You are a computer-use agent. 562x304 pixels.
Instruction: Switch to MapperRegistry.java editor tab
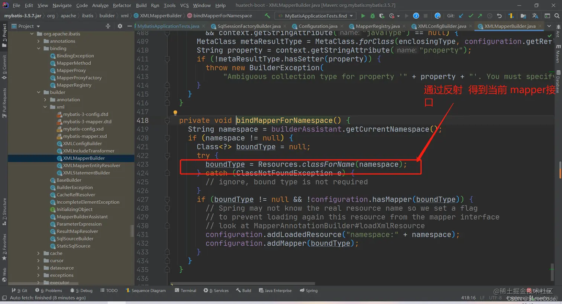click(x=378, y=26)
